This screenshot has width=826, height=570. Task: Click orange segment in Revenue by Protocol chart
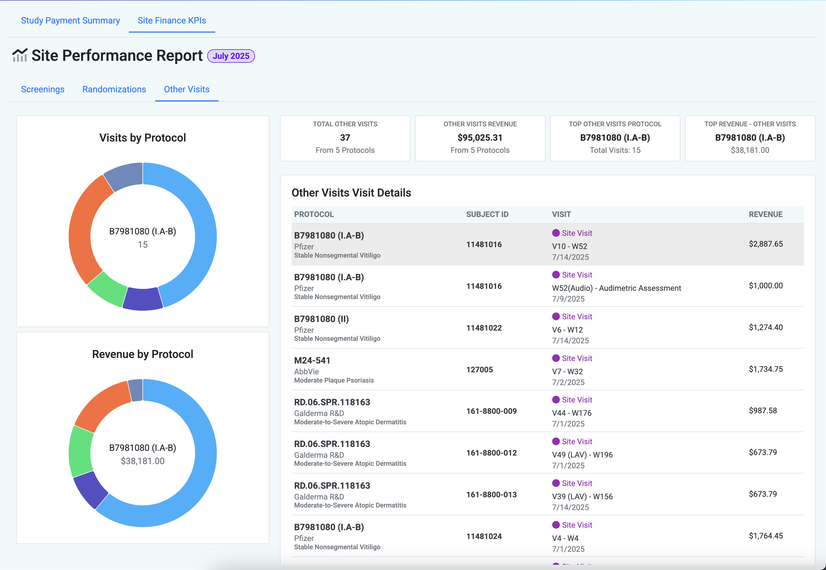pos(104,404)
